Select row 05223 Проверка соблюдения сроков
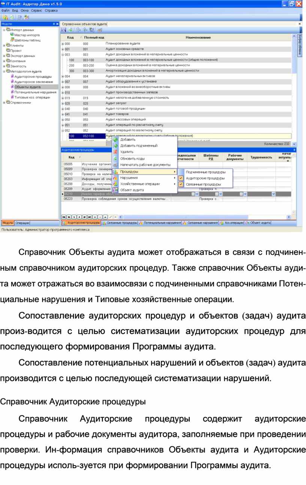The image size is (306, 485). [176, 199]
